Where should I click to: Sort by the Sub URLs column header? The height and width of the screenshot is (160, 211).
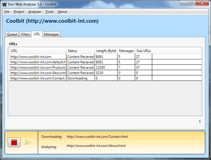(x=143, y=51)
